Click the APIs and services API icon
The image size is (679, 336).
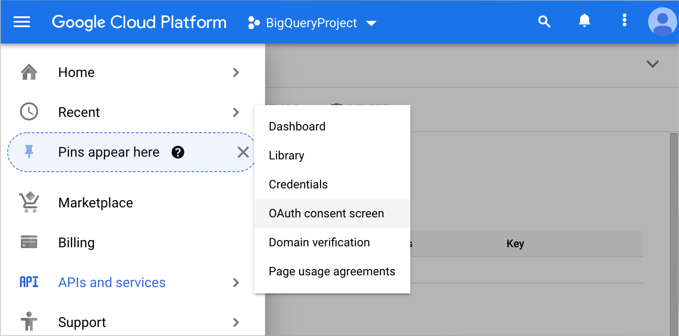[29, 282]
